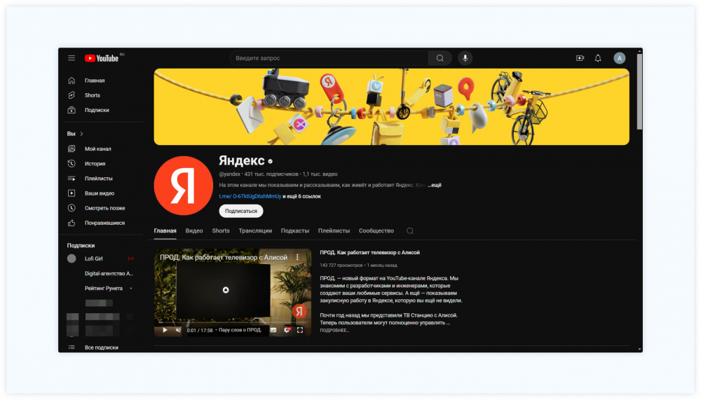Focus the Введите запрос search field

tap(329, 58)
